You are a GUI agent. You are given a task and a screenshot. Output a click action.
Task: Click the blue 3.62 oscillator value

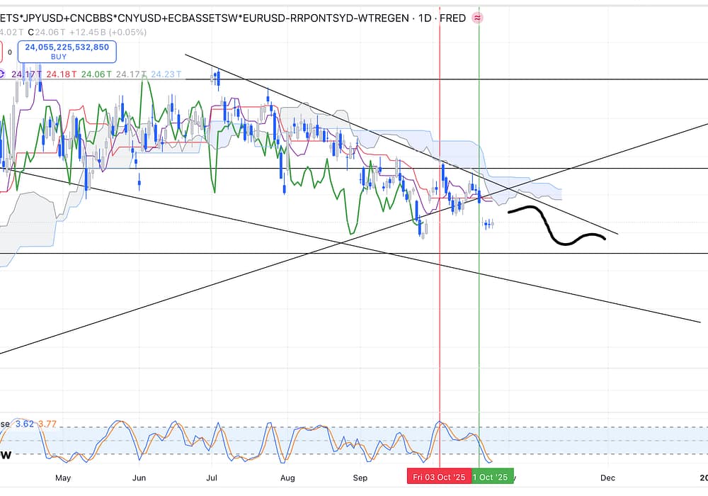pyautogui.click(x=23, y=424)
